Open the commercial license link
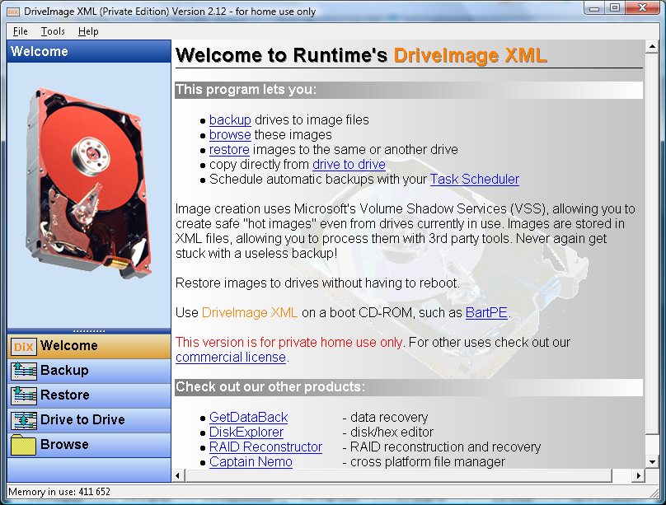The width and height of the screenshot is (666, 505). click(x=231, y=358)
